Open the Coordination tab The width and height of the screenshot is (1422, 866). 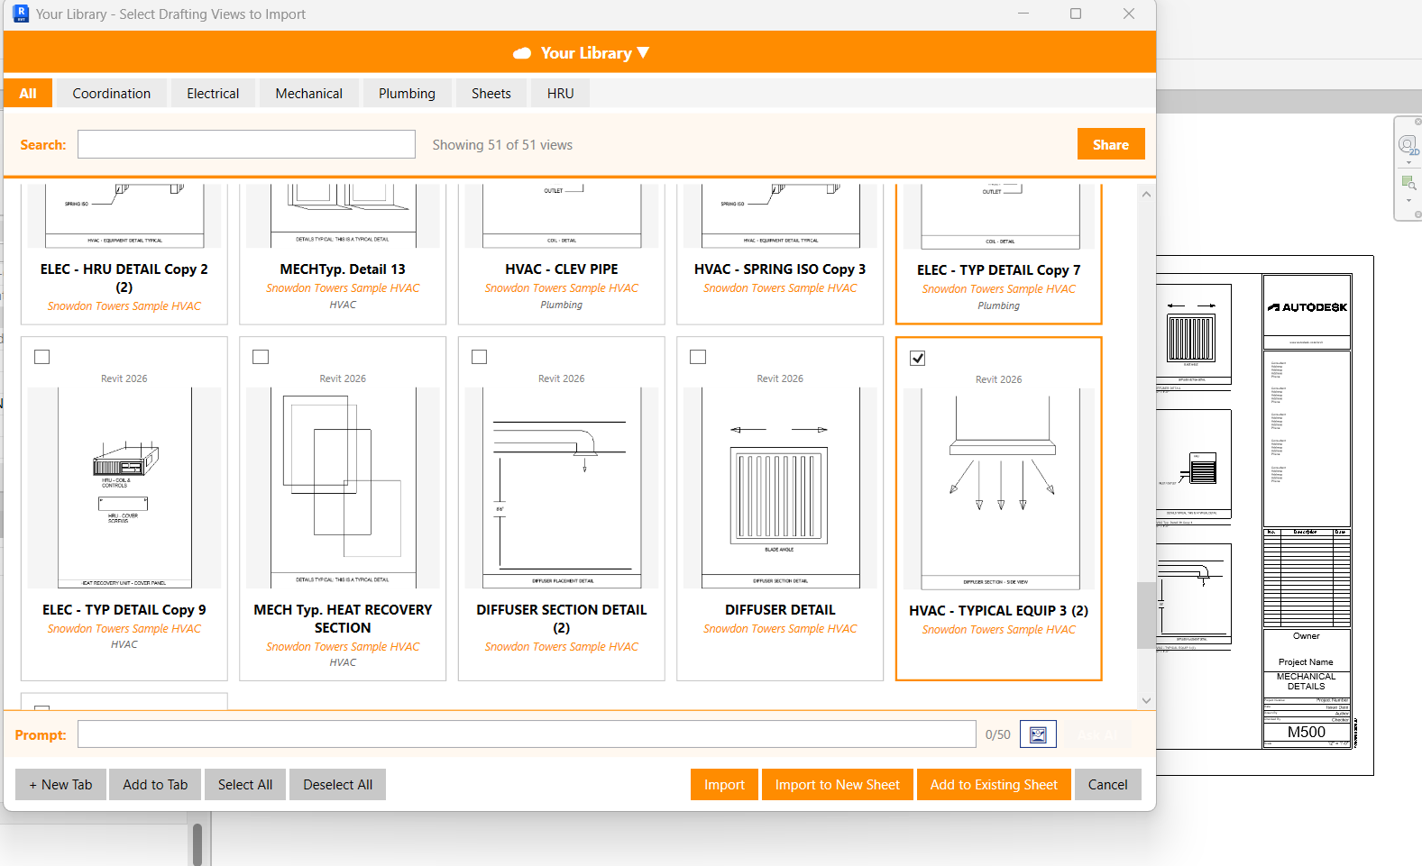tap(112, 93)
